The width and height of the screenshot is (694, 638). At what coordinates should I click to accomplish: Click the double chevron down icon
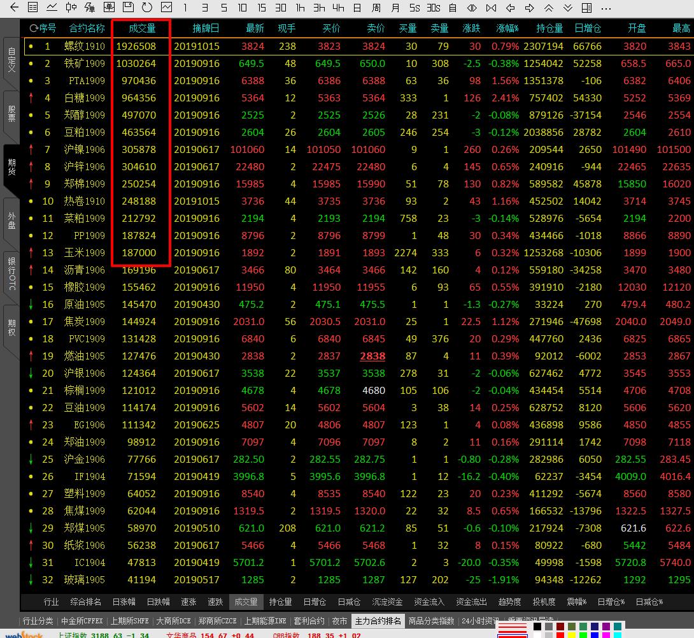pyautogui.click(x=567, y=8)
